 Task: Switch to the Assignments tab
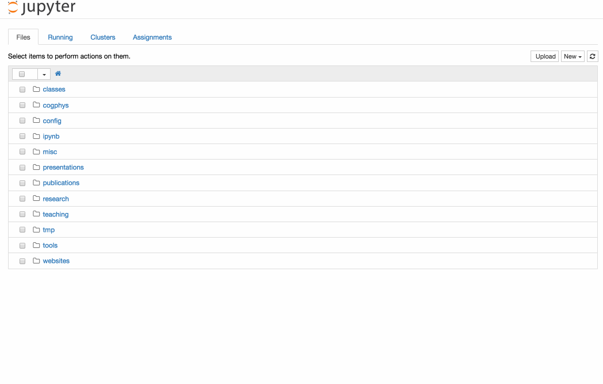(x=152, y=37)
